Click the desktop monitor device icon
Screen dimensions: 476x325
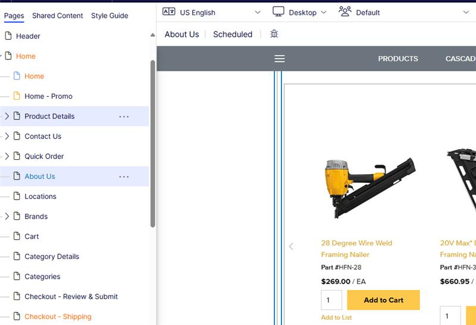click(x=278, y=12)
